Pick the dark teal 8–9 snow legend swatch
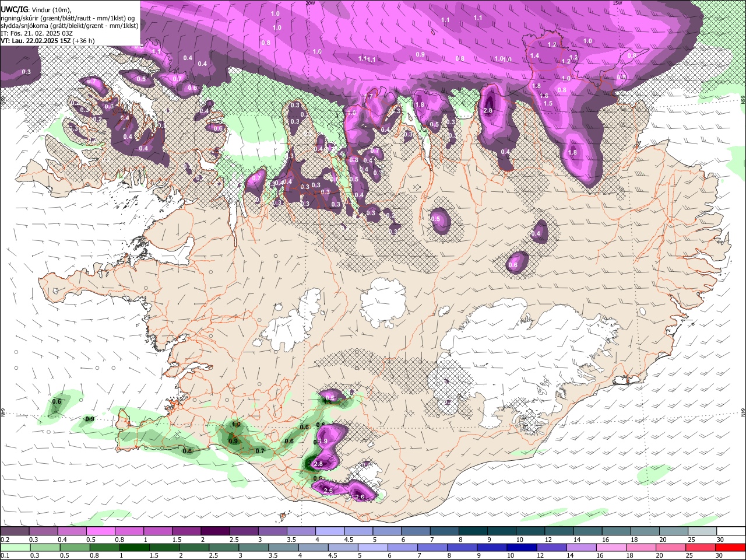This screenshot has width=746, height=560. click(472, 531)
